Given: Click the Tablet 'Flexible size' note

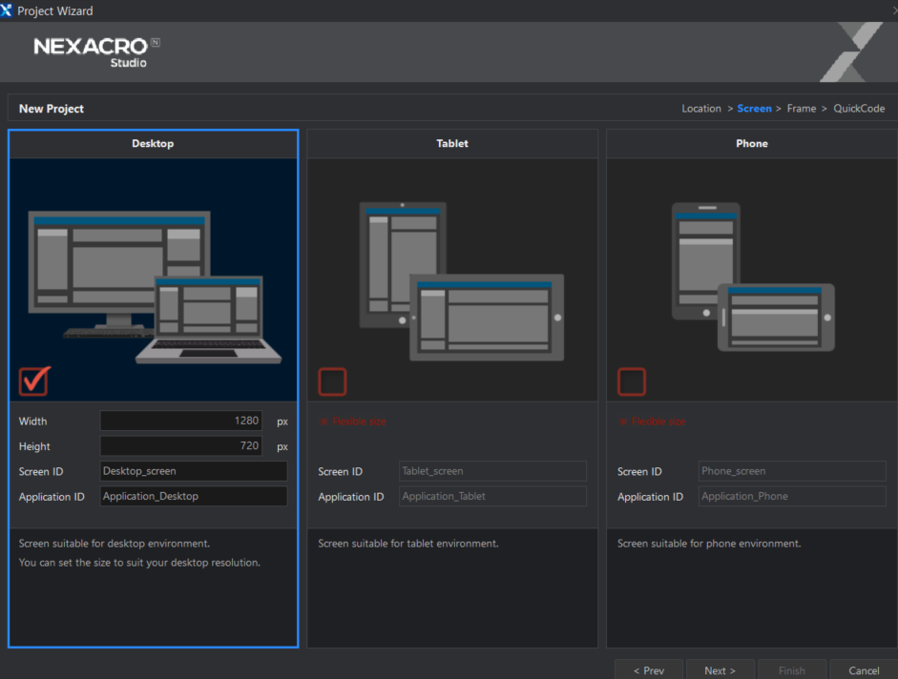Looking at the screenshot, I should click(x=353, y=422).
